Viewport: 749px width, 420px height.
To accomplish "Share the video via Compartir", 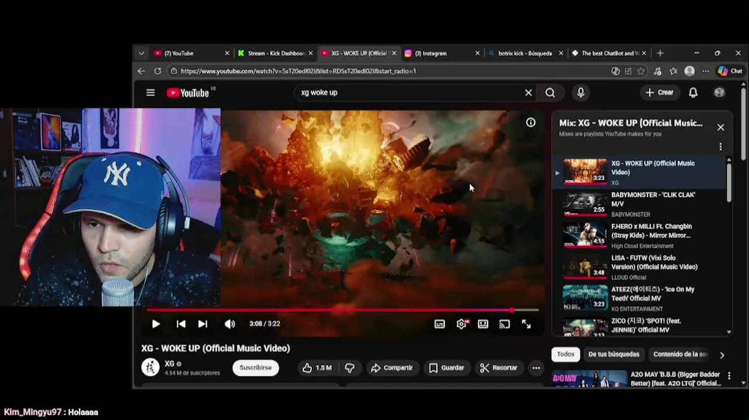I will tap(392, 367).
